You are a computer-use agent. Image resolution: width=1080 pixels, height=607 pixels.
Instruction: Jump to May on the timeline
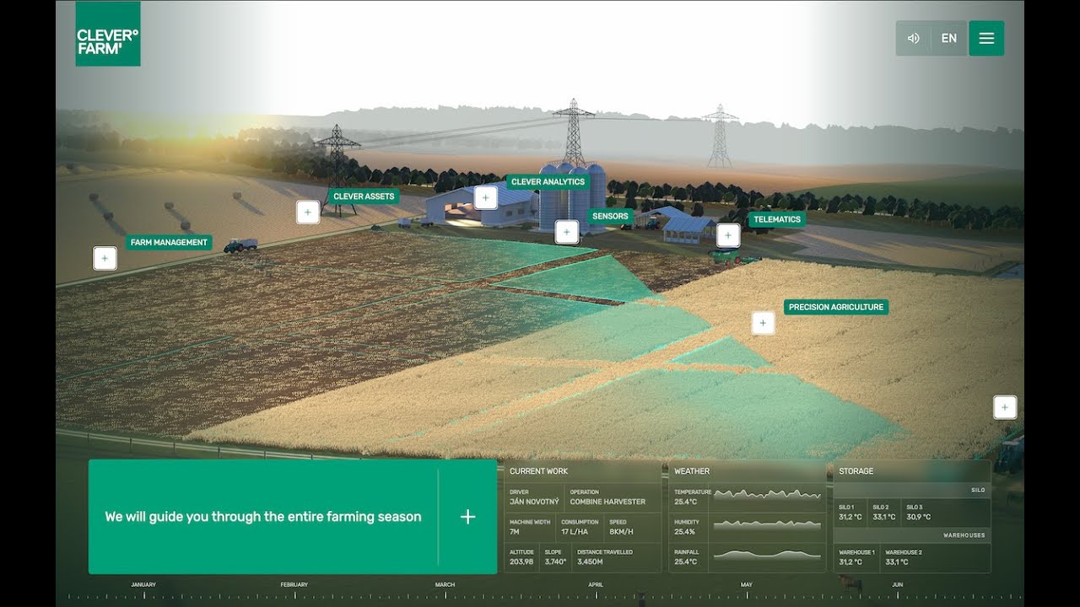point(747,584)
